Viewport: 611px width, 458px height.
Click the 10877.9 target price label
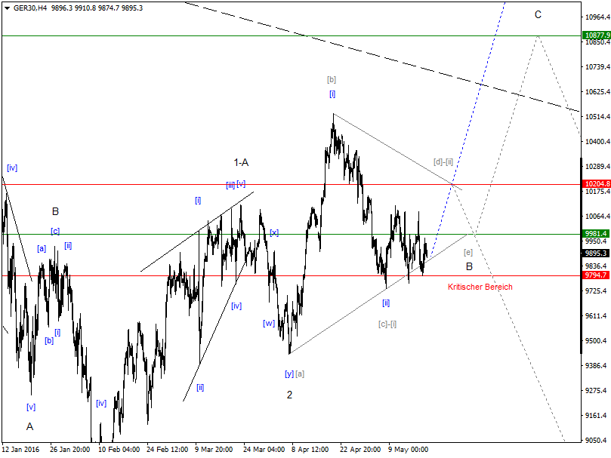[x=597, y=35]
